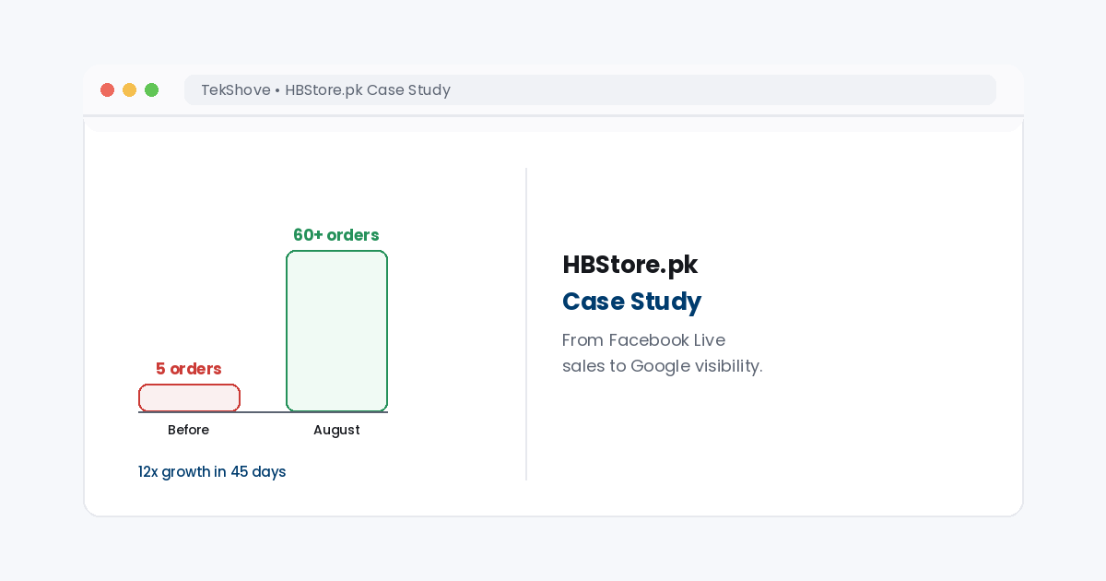The height and width of the screenshot is (581, 1106).
Task: Click the 'HBStore.pk' heading
Action: coord(629,265)
